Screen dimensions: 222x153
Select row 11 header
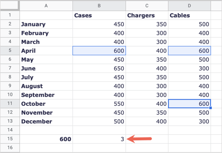(10, 104)
